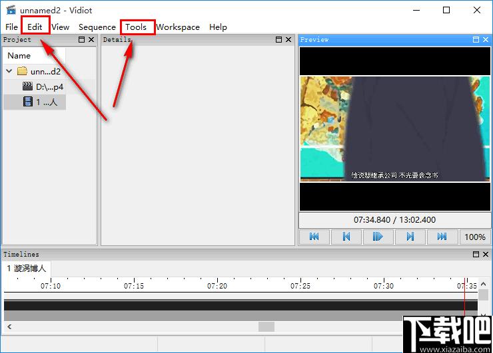493x353 pixels.
Task: Jump to start of the sequence
Action: 314,237
